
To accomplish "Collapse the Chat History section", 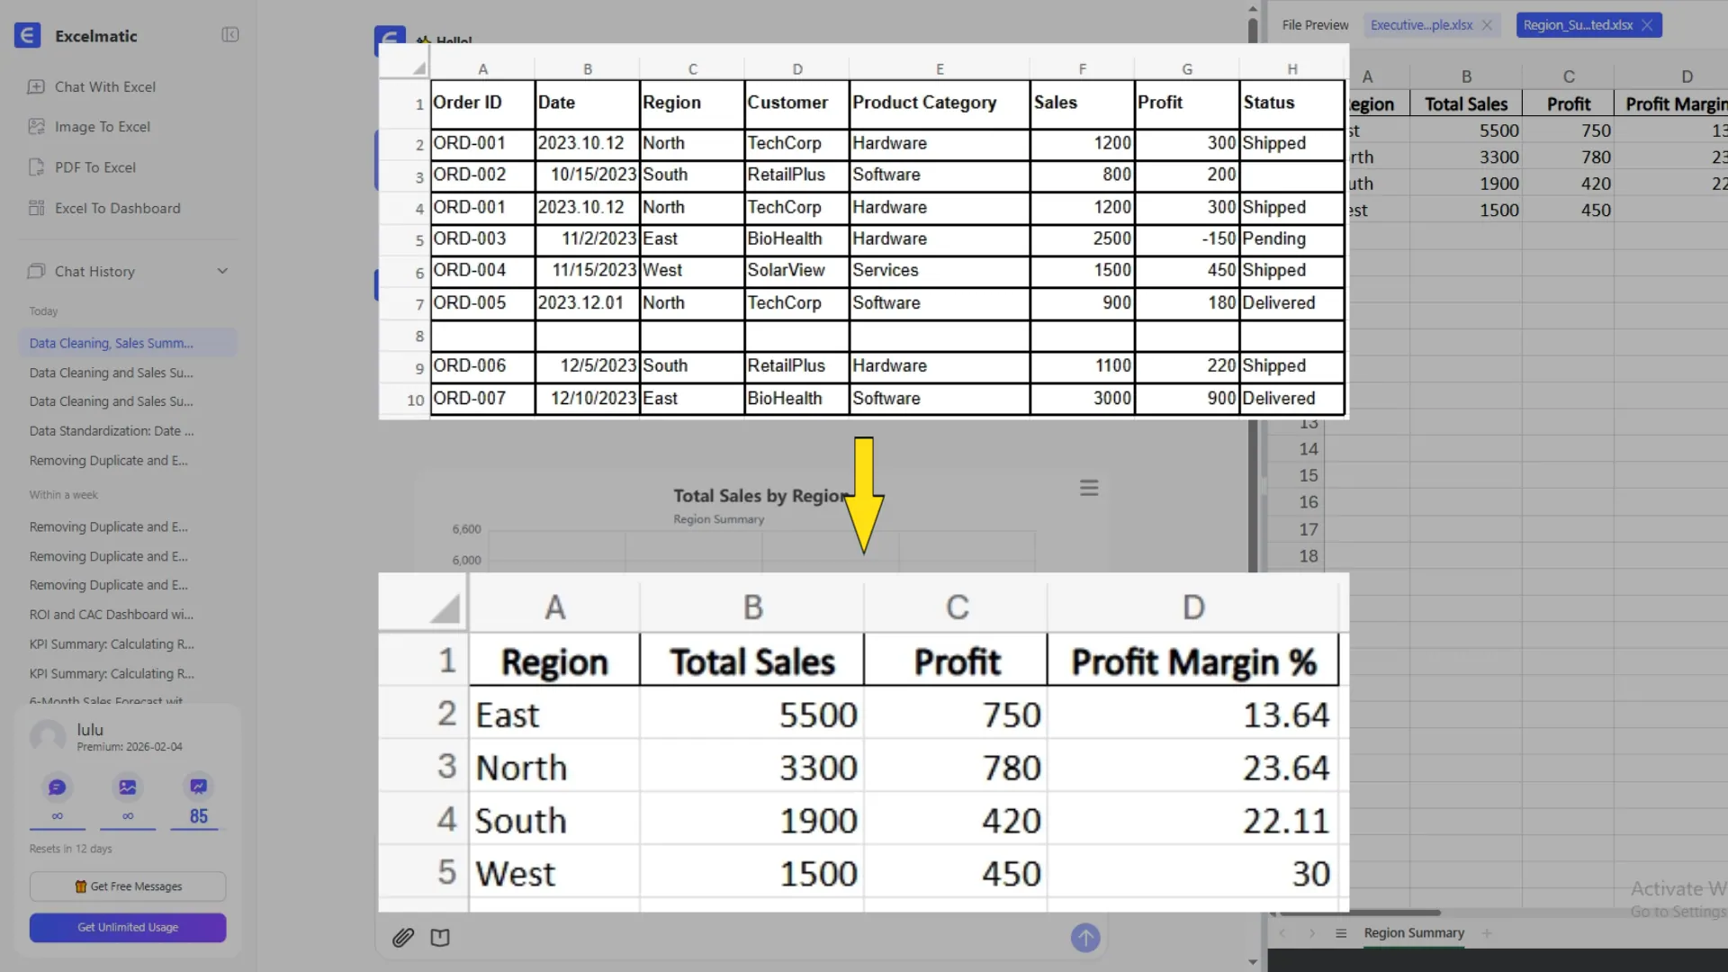I will (x=222, y=271).
